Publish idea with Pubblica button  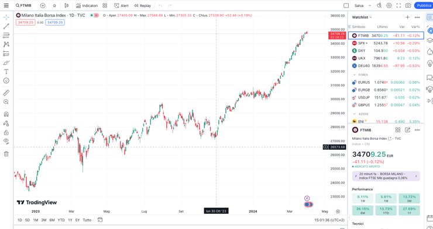(x=424, y=5)
